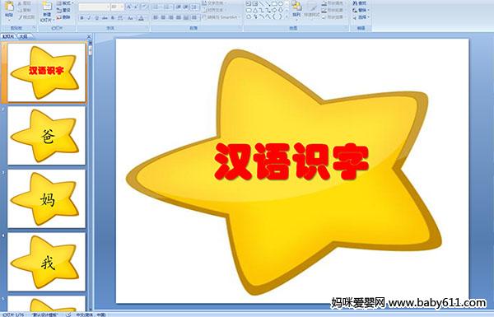Toggle Align Text Right

click(x=170, y=17)
